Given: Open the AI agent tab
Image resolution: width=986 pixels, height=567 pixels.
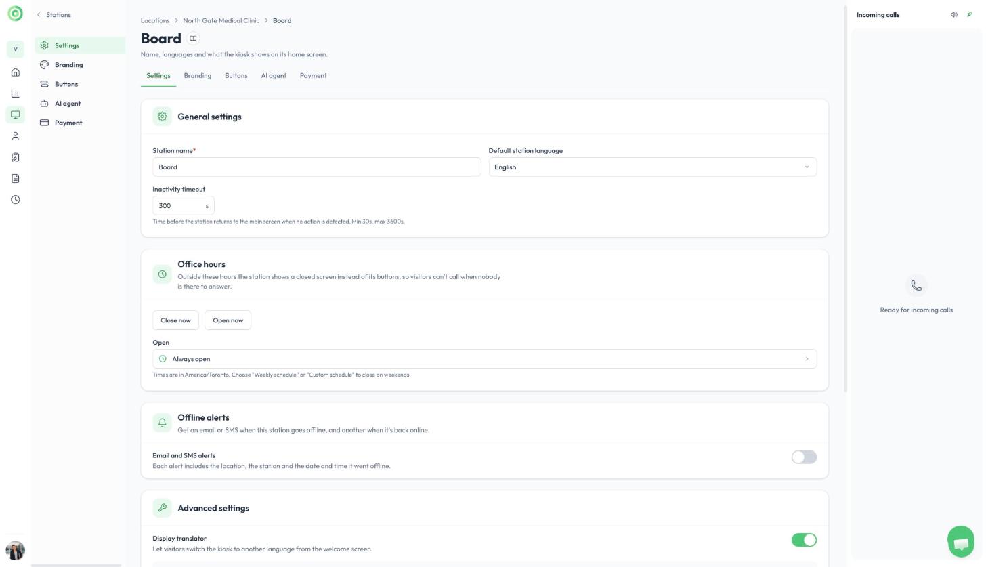Looking at the screenshot, I should point(274,76).
